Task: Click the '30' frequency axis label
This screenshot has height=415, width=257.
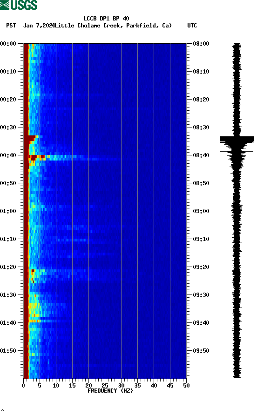Action: [x=121, y=386]
